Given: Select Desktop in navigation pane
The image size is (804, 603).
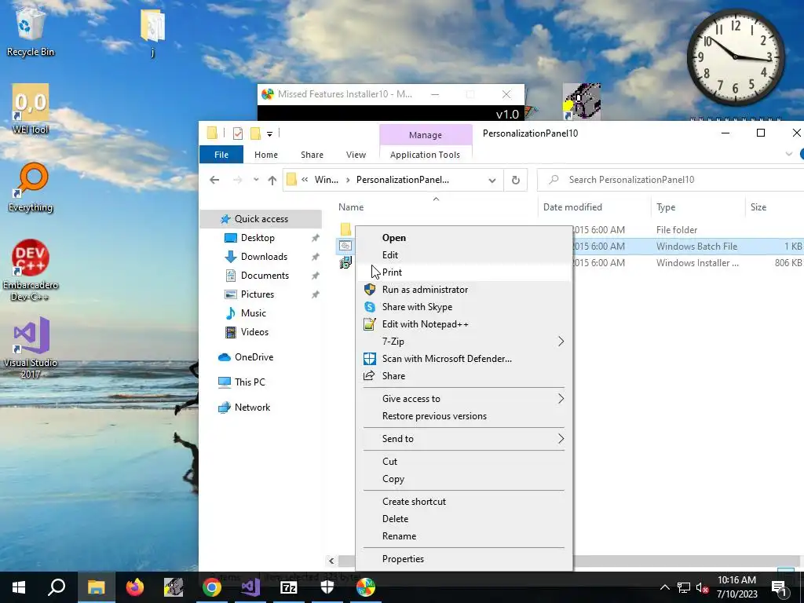Looking at the screenshot, I should [x=258, y=238].
